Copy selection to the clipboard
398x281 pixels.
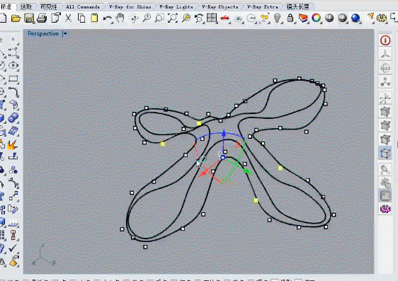(x=81, y=18)
